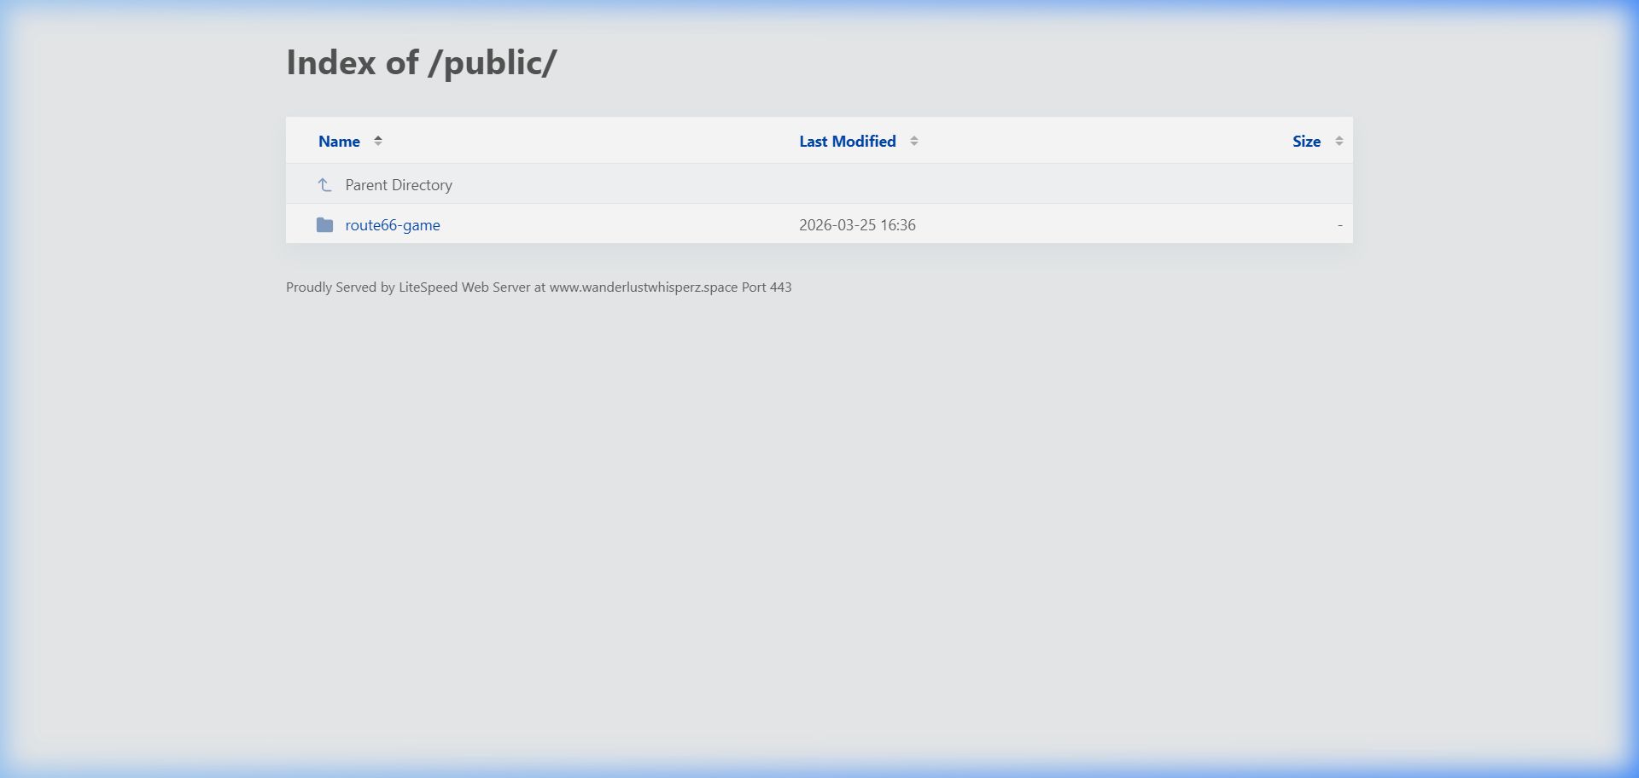Click the lower arrow of the Size sort icon

pos(1339,144)
